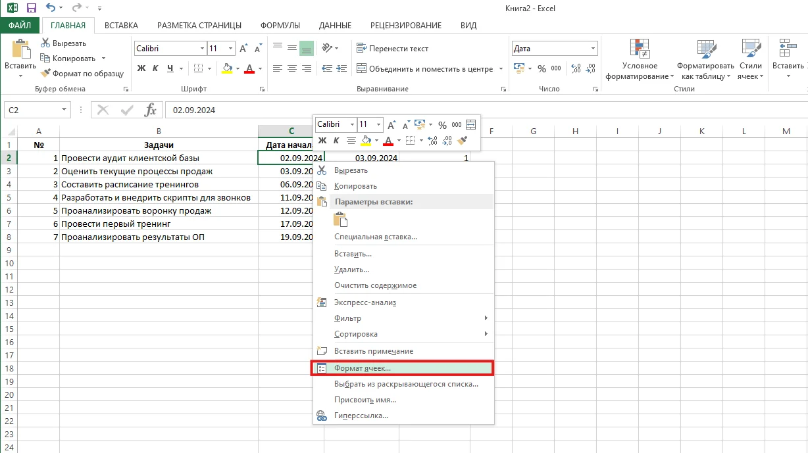Viewport: 808px width, 453px height.
Task: Apply thousands separator (000) in the ribbon
Action: [x=556, y=68]
